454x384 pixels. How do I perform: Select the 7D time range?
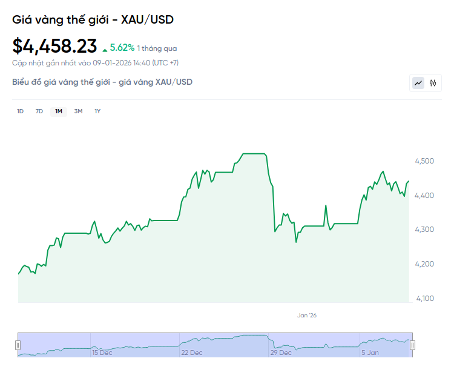pyautogui.click(x=39, y=111)
